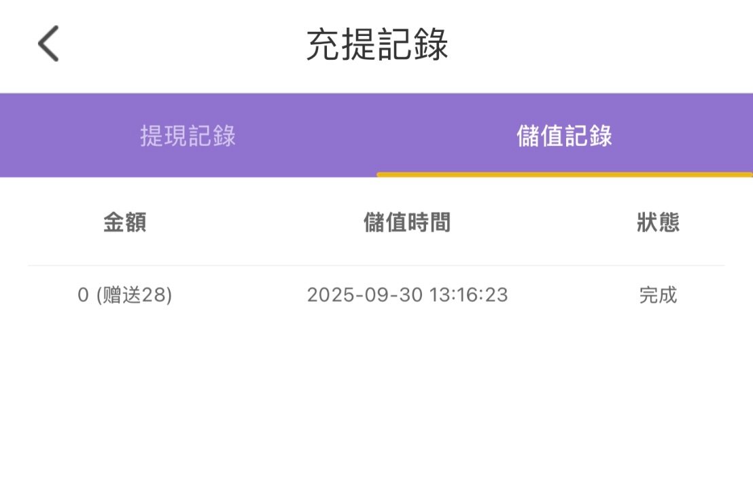Click the 0 amount value
The width and height of the screenshot is (753, 503).
84,295
